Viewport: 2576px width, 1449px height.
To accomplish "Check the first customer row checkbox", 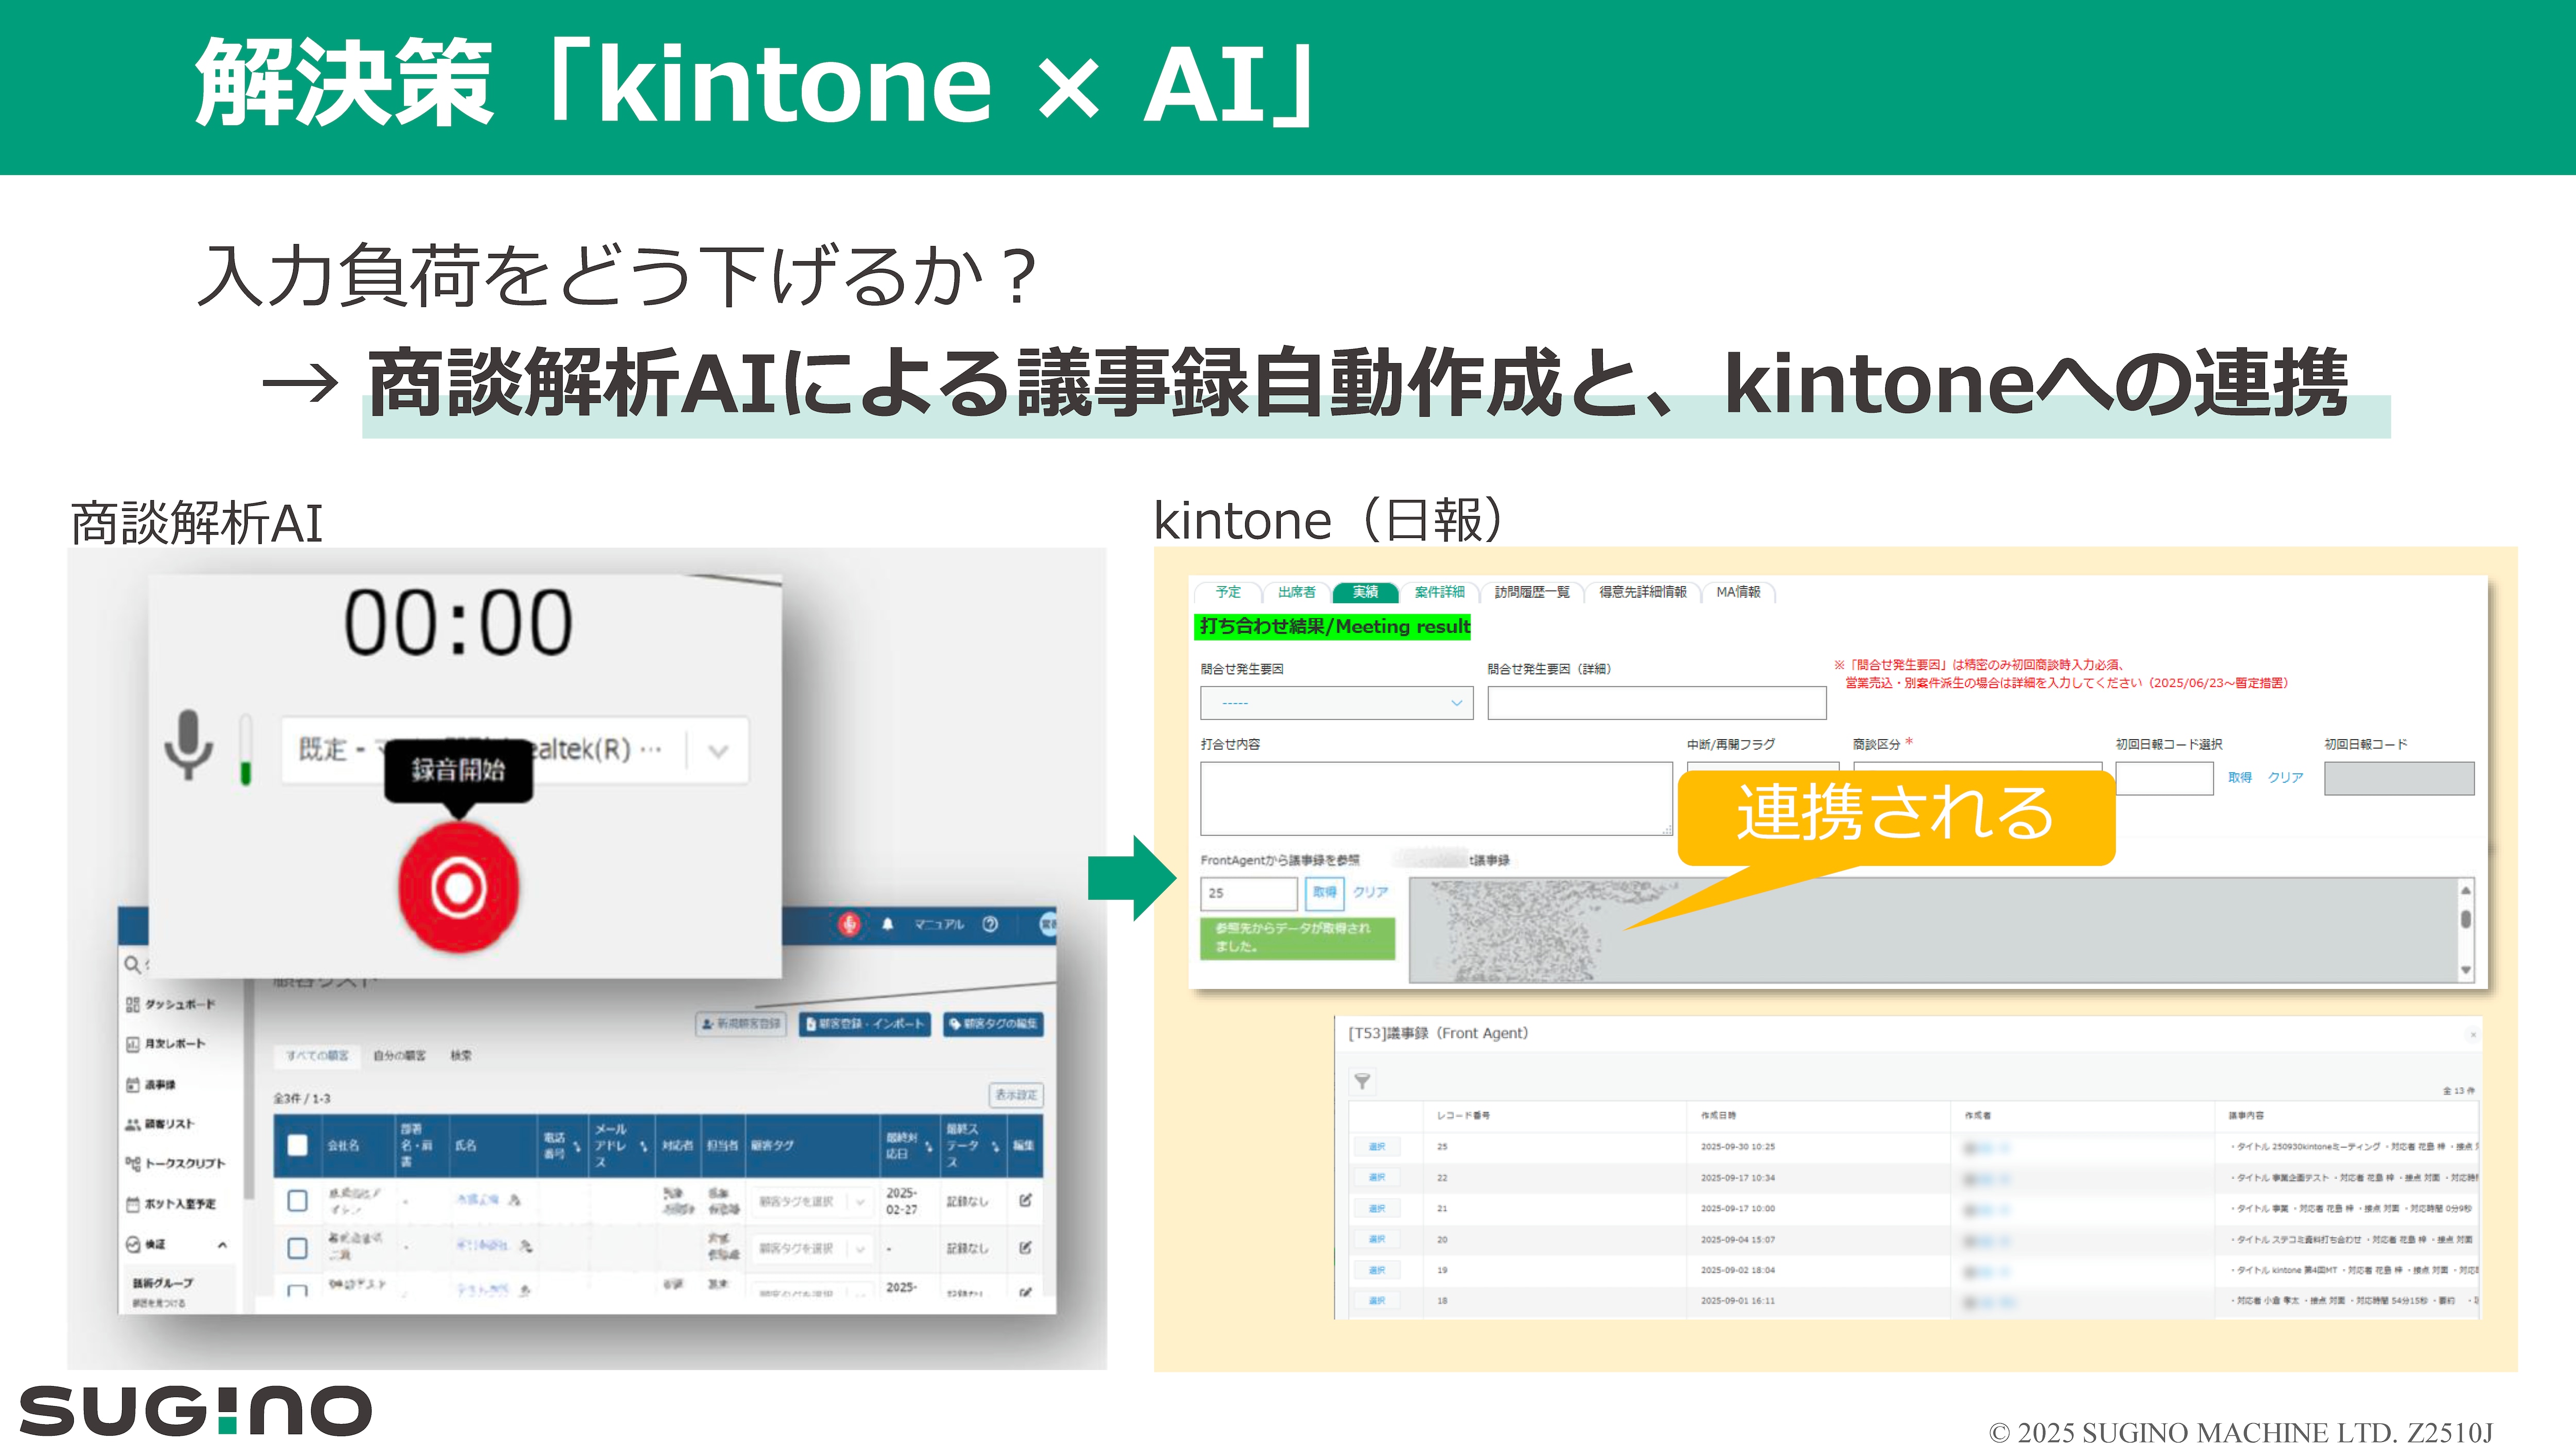I will pos(297,1200).
